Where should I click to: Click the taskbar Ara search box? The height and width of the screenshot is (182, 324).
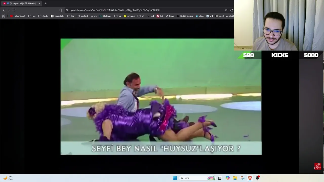click(198, 178)
